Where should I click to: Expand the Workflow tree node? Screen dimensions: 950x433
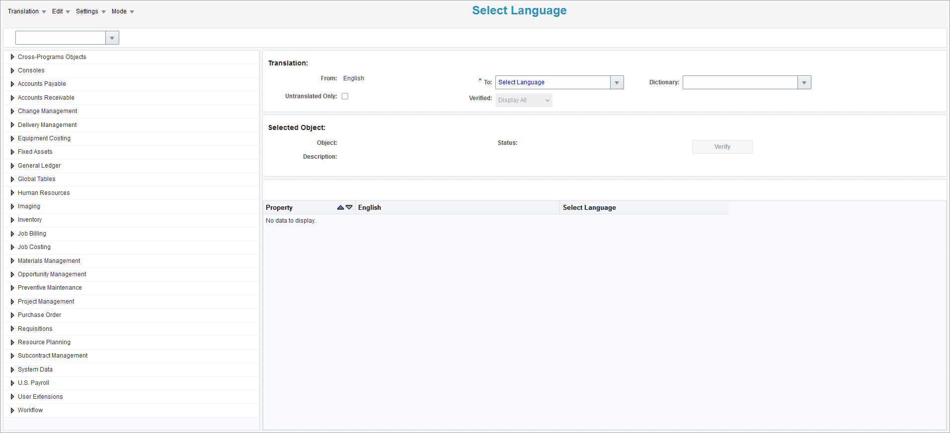tap(12, 410)
